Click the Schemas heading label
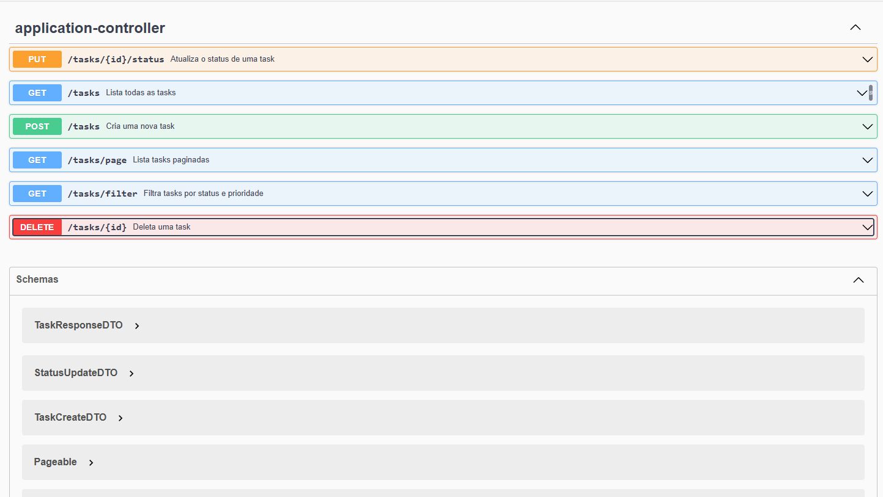883x497 pixels. coord(37,280)
